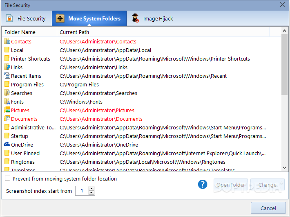The height and width of the screenshot is (217, 290).
Task: Select the Administrative To... row name
Action: (33, 127)
